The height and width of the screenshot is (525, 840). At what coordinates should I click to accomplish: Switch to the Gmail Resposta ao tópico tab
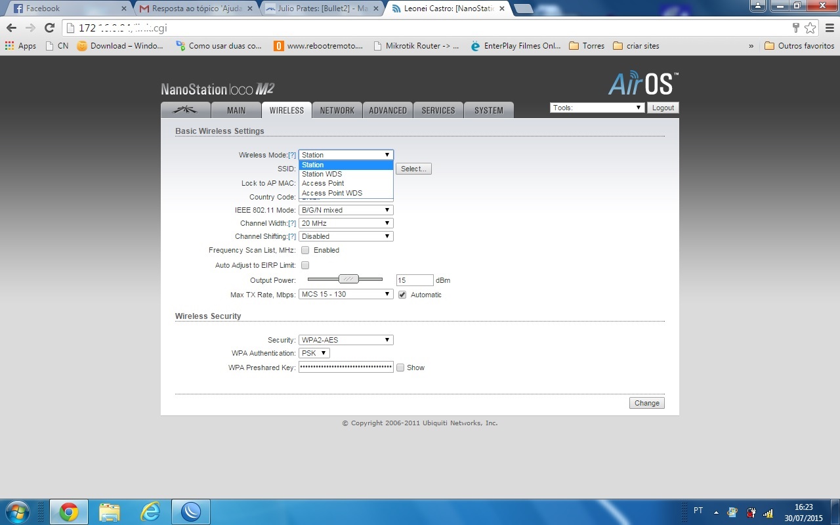[x=196, y=9]
